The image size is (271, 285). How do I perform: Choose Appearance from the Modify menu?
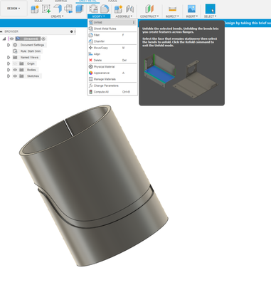pos(112,73)
